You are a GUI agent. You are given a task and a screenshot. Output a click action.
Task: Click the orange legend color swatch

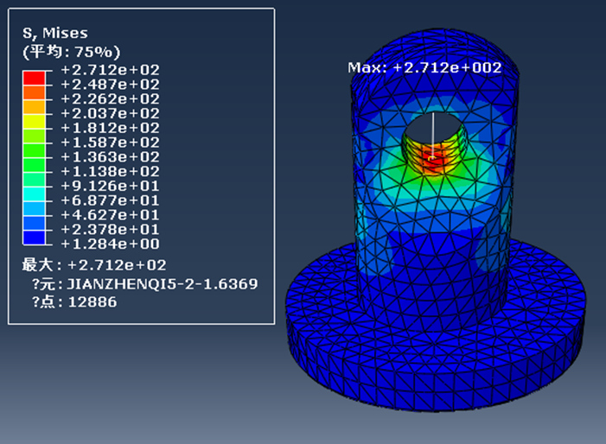pyautogui.click(x=34, y=92)
